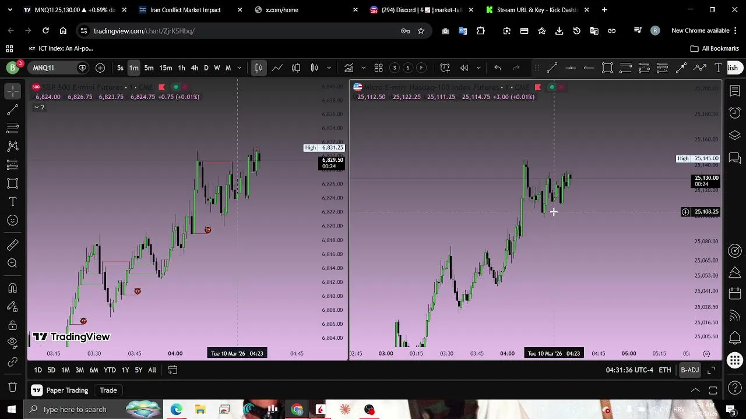Screen dimensions: 746x419
Task: Open the indicators menu
Action: tap(349, 68)
